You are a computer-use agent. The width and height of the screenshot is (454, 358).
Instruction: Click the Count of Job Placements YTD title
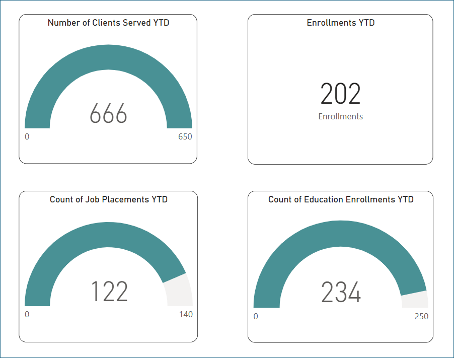point(109,199)
